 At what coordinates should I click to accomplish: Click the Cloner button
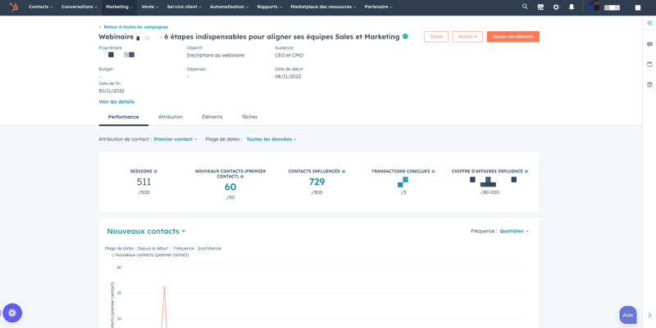click(x=436, y=37)
